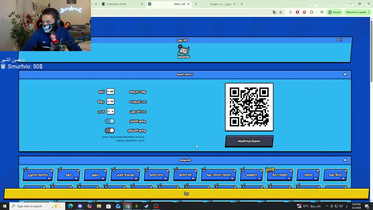Open the player count dropdown showing ∞
This screenshot has width=373, height=210.
point(110,111)
